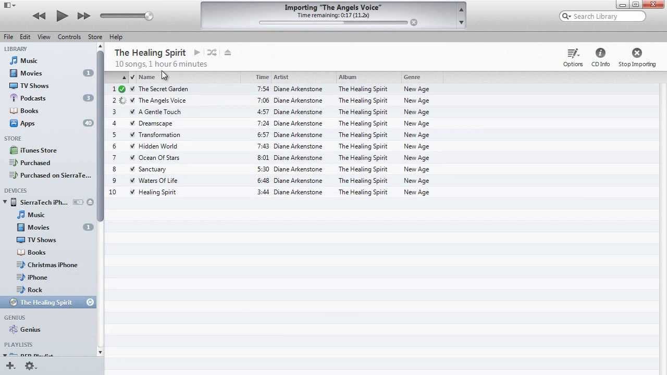The height and width of the screenshot is (375, 667).
Task: Uncheck the Dreamscape track
Action: coord(132,123)
